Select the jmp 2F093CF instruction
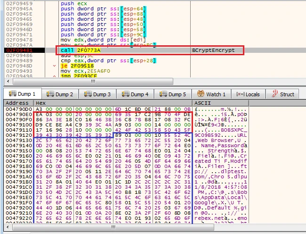Viewport: 306px width, 234px height. pyautogui.click(x=79, y=76)
